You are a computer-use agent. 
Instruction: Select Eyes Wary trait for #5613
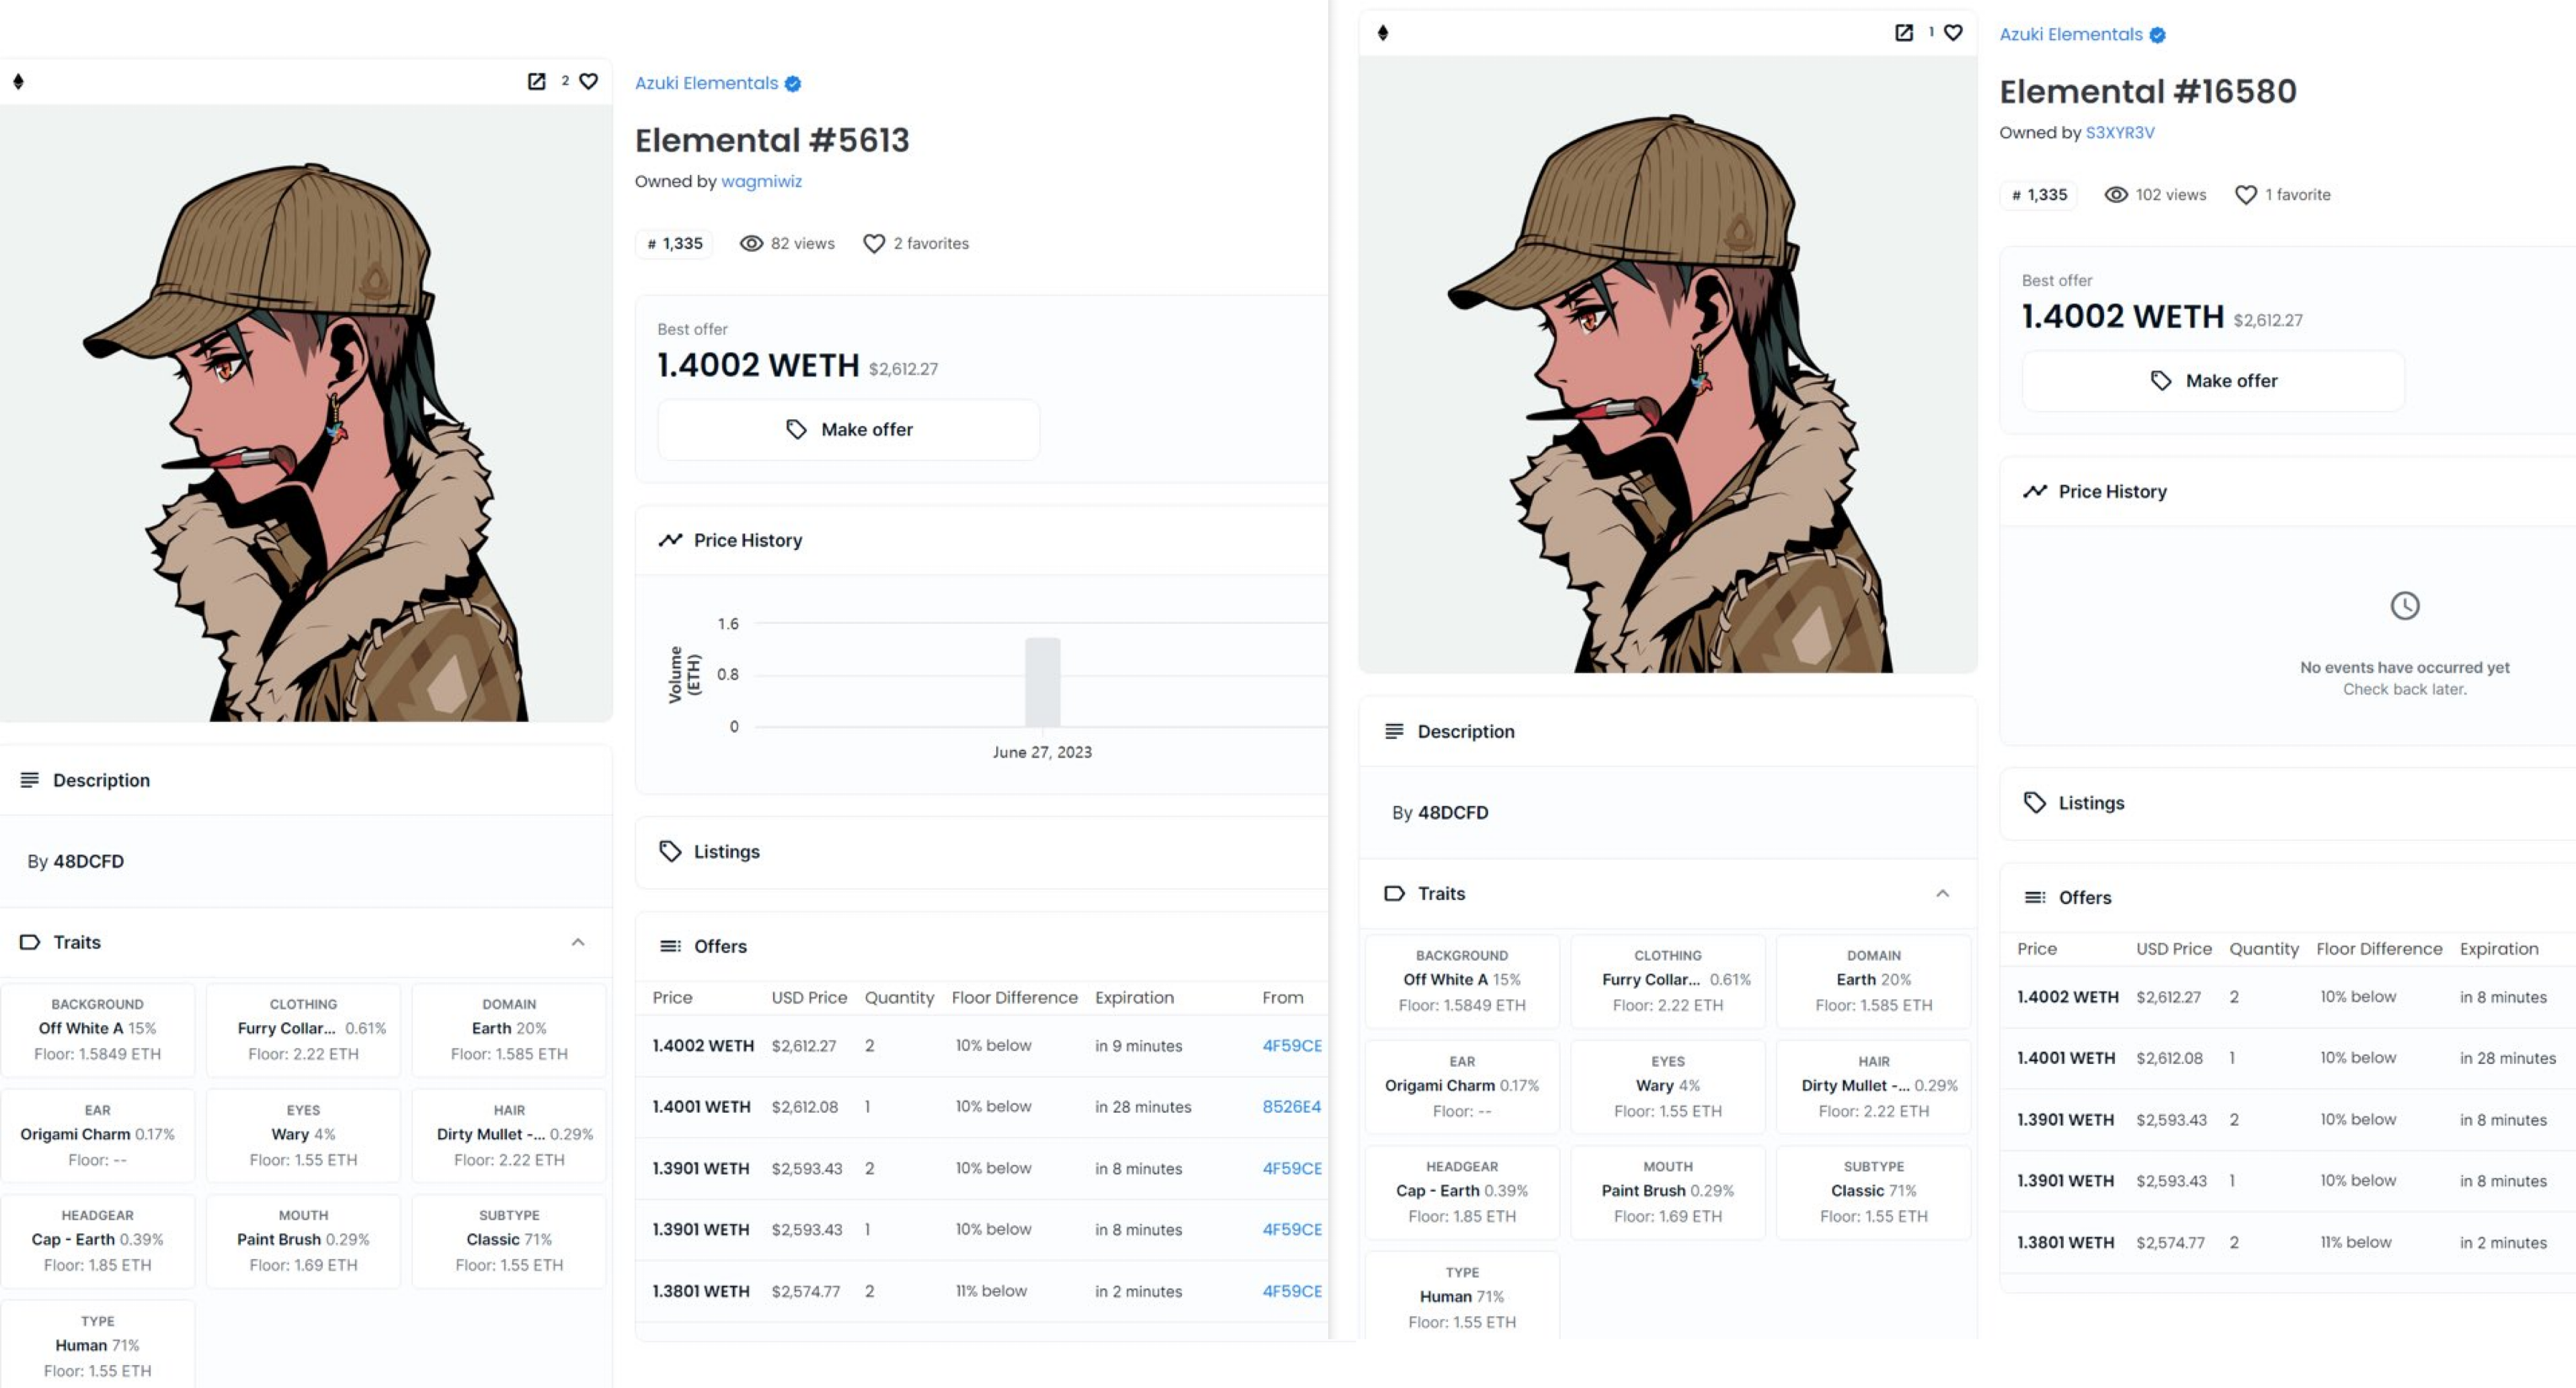(303, 1136)
